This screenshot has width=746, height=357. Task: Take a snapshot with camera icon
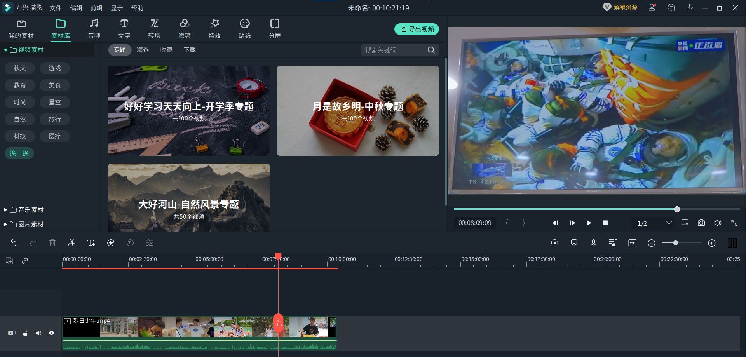[701, 223]
